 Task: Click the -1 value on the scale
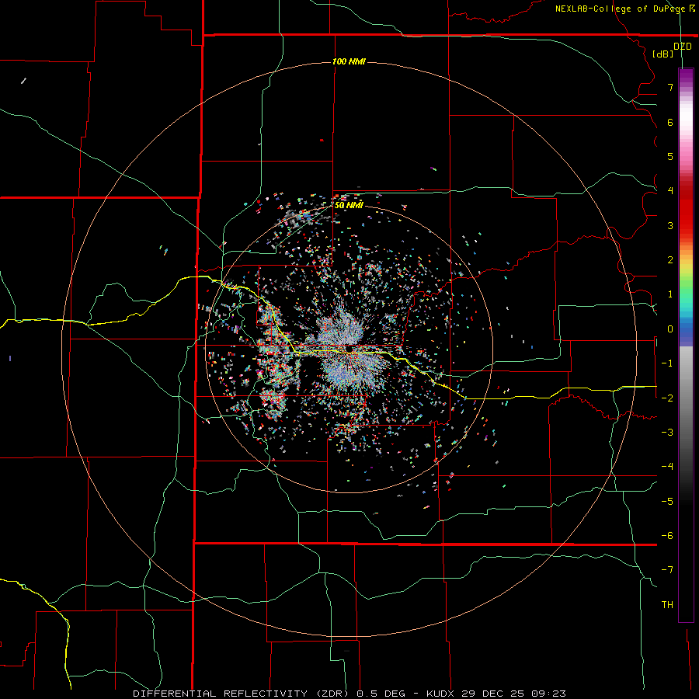[x=667, y=363]
